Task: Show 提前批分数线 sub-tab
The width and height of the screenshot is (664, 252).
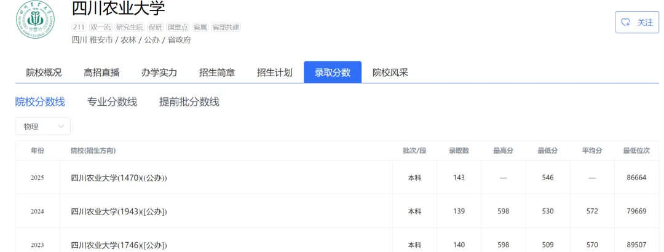Action: pyautogui.click(x=189, y=102)
